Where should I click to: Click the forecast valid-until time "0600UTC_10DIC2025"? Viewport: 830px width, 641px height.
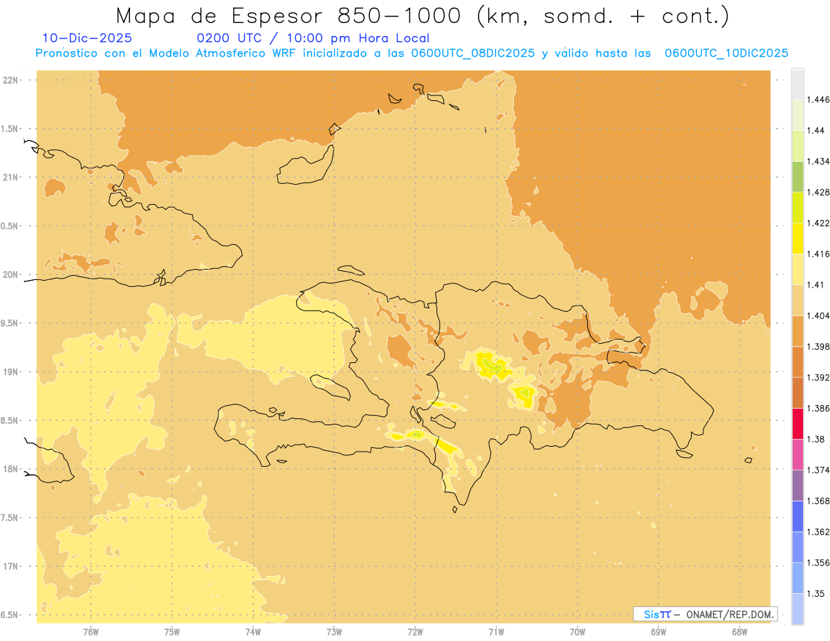tap(726, 53)
